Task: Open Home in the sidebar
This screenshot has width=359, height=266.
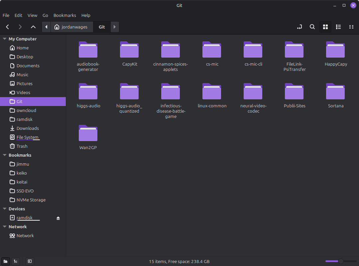Action: [33, 48]
